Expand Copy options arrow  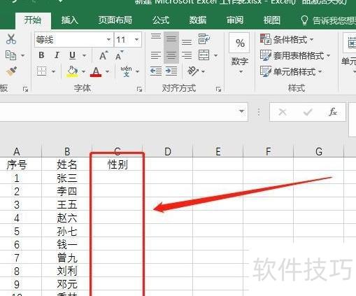click(x=23, y=56)
